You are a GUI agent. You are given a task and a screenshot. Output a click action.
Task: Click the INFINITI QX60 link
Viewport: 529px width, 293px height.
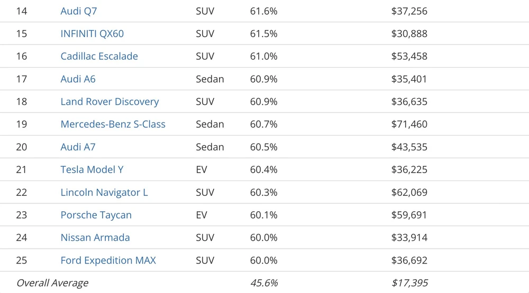click(x=92, y=34)
